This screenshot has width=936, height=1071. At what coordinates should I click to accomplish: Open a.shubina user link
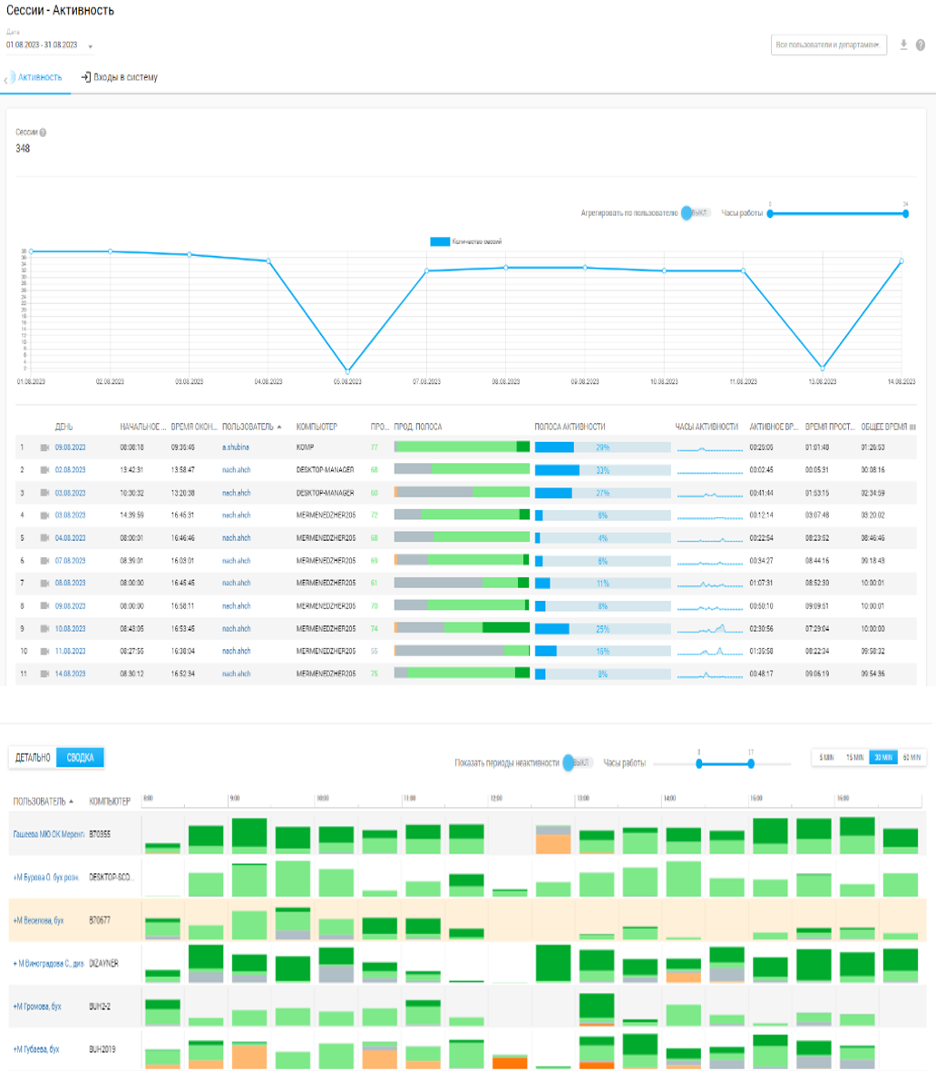[236, 447]
